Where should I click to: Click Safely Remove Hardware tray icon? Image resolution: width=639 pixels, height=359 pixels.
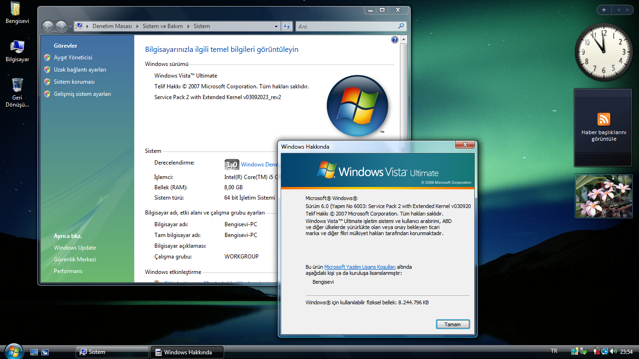click(583, 352)
